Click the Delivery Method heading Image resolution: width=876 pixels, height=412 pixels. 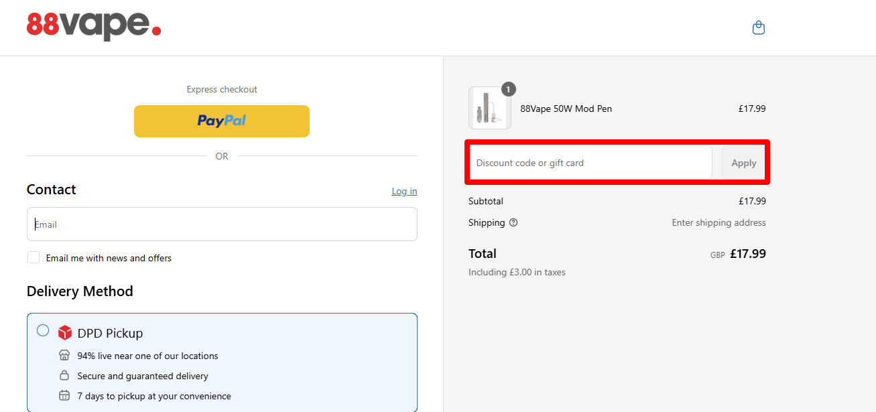tap(80, 291)
